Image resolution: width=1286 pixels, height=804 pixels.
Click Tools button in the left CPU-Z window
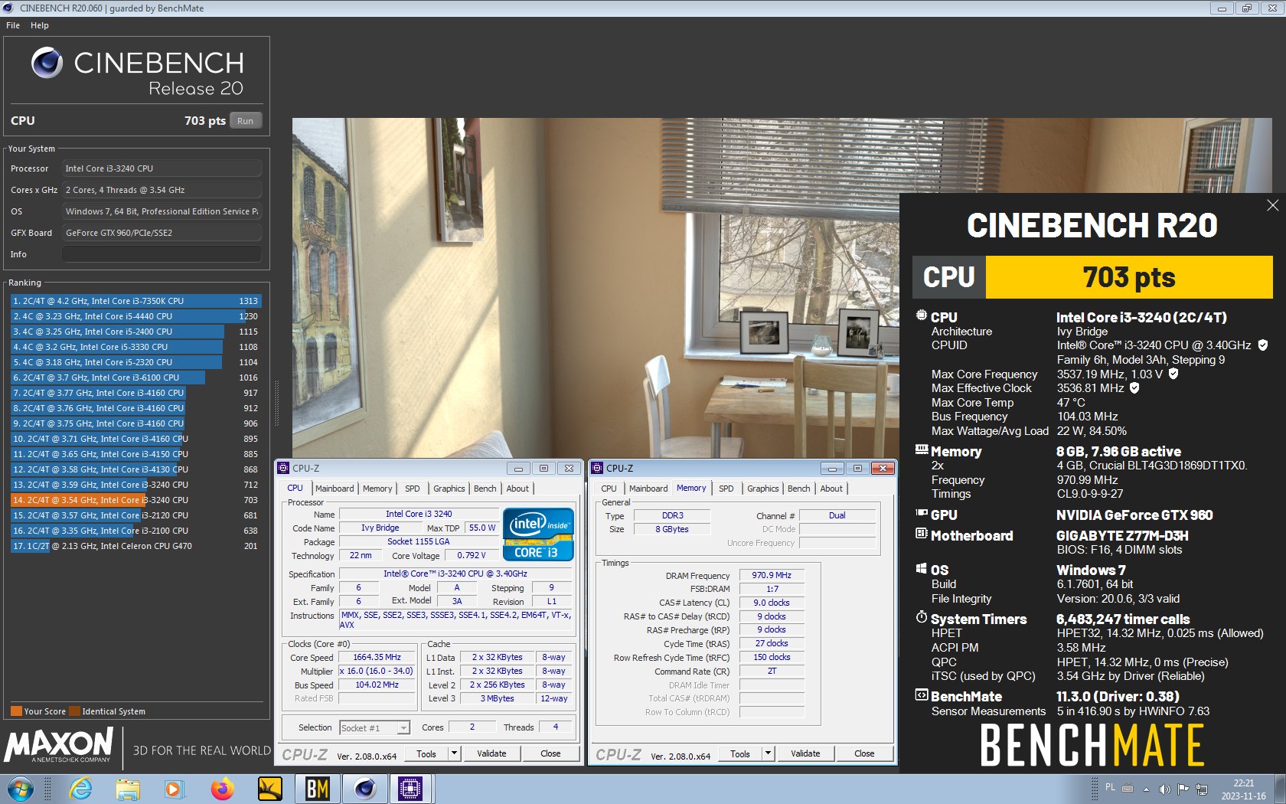tap(426, 753)
